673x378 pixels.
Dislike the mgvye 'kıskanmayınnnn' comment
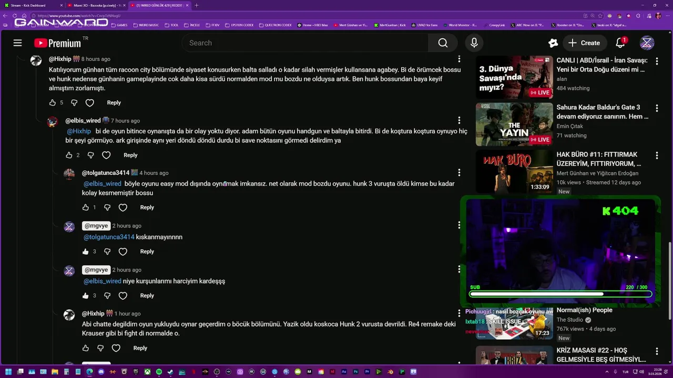107,251
